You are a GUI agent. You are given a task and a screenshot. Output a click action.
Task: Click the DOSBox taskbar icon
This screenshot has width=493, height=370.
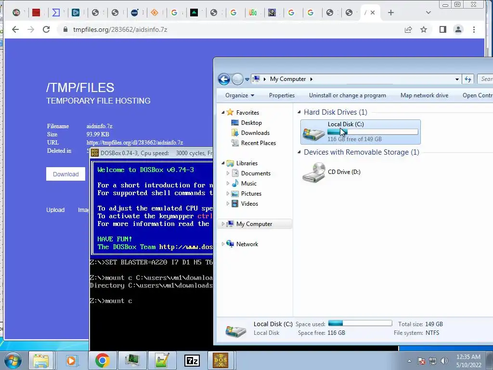(221, 360)
